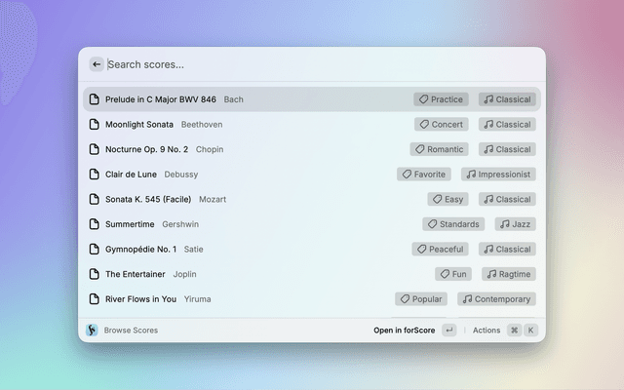Click the document icon beside Clair de Lune

(x=96, y=175)
